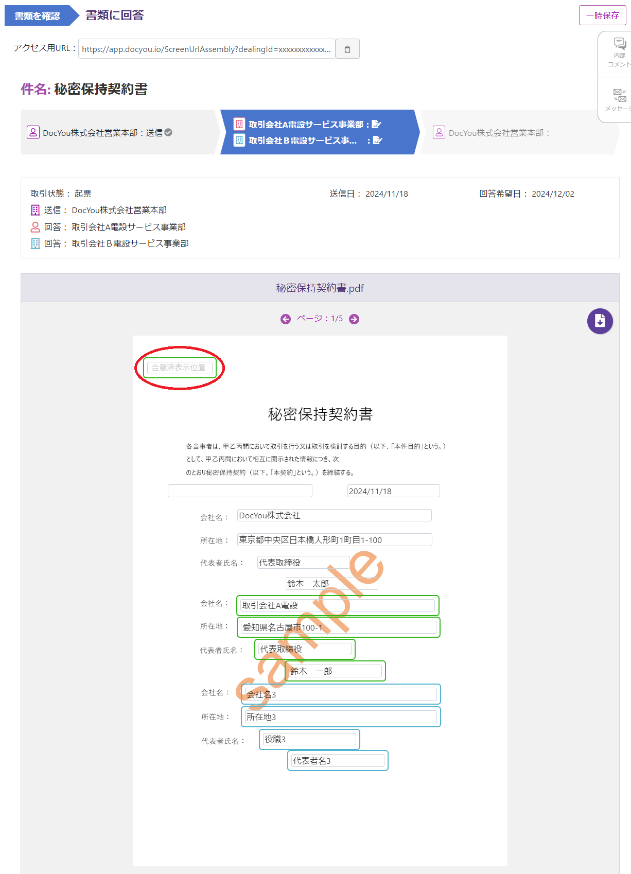Select the 書類を確認 step tab
This screenshot has height=874, width=631.
point(41,15)
